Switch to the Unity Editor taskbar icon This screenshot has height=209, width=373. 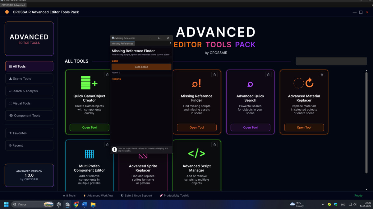tap(67, 204)
